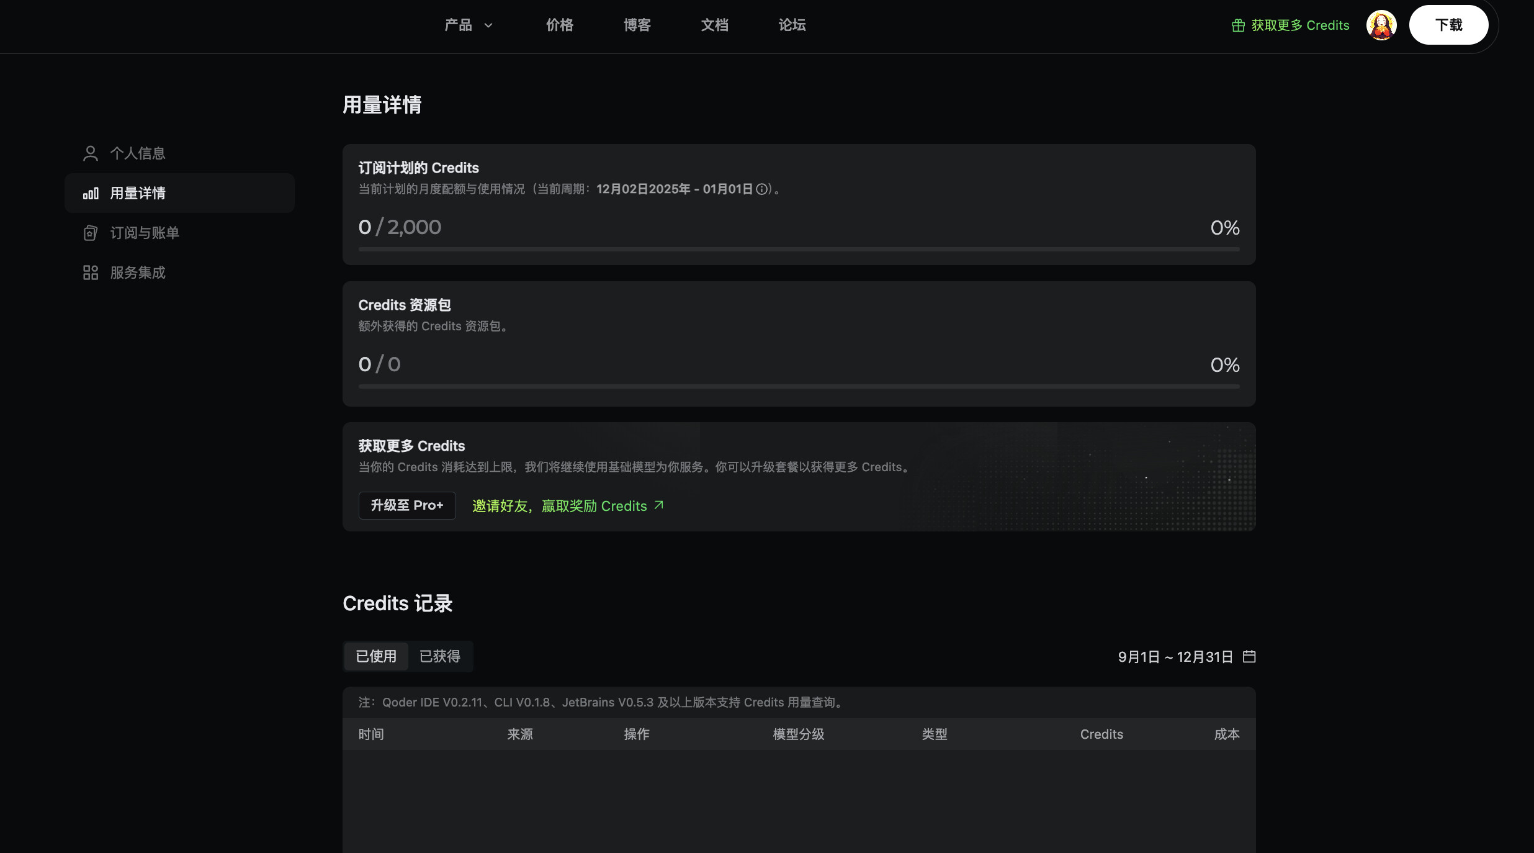Switch to the 已使用 tab
The image size is (1534, 853).
tap(376, 656)
